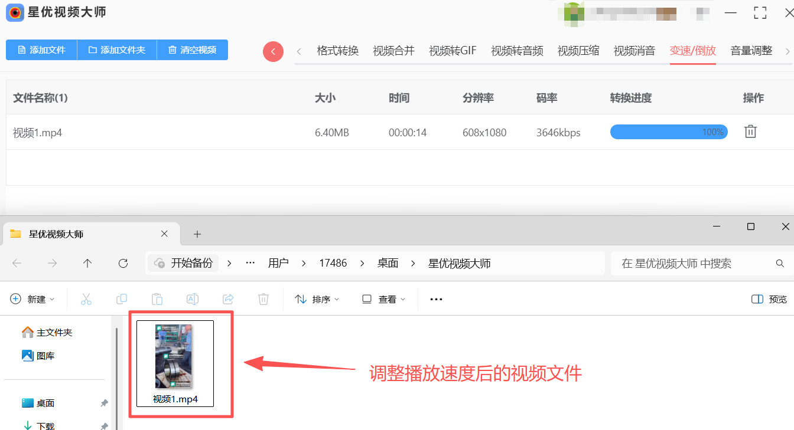Click the fullscreen icon in app title bar
Screen dimensions: 794x430
760,12
